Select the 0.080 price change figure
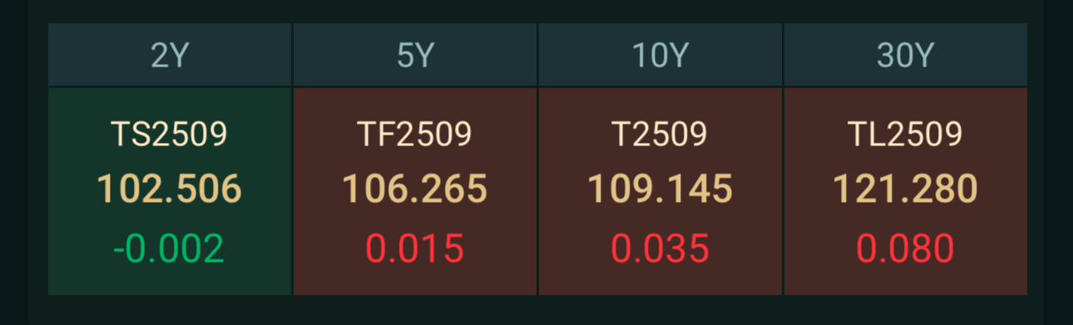 click(x=905, y=249)
